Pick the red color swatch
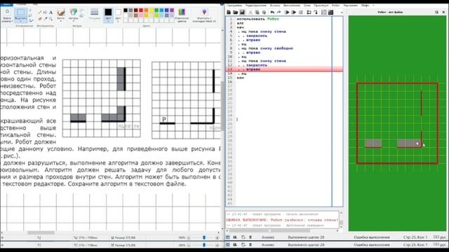Viewport: 449px width, 252px height. coord(141,10)
